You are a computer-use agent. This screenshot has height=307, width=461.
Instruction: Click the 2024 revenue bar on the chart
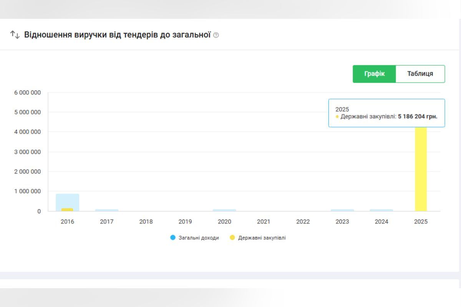(381, 210)
